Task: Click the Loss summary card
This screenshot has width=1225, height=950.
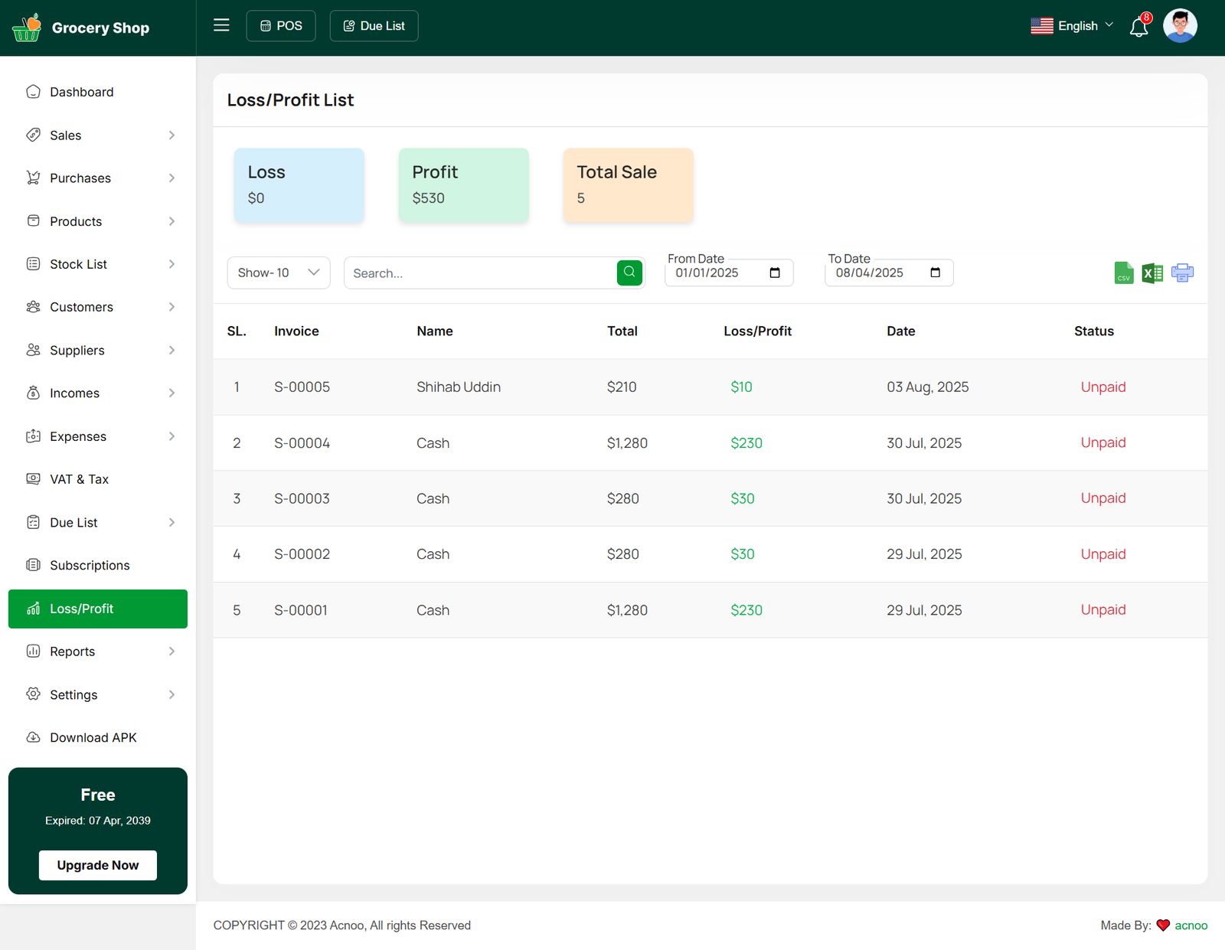Action: [x=299, y=185]
